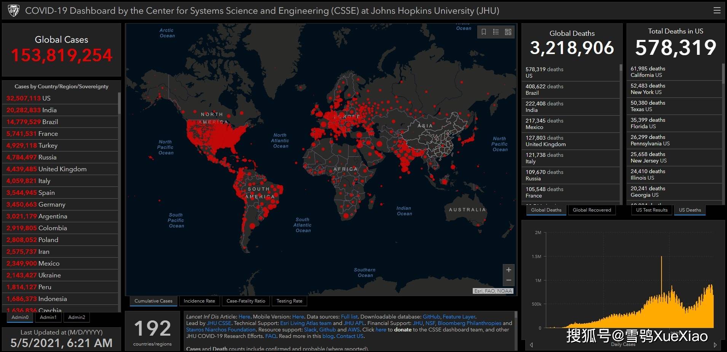Select Spain row in cases list

tap(60, 193)
